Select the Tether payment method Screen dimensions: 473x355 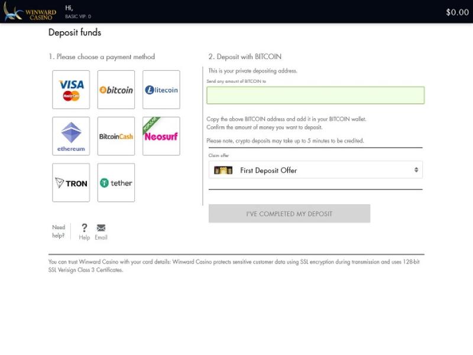pyautogui.click(x=116, y=183)
